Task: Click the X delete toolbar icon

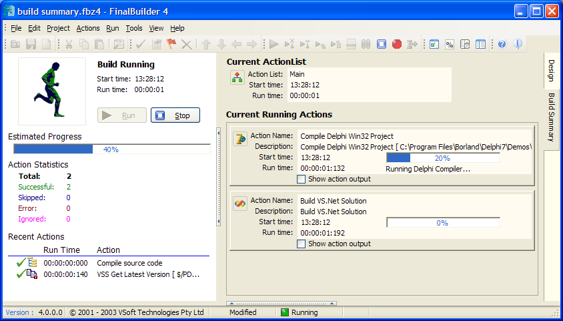Action: (186, 44)
